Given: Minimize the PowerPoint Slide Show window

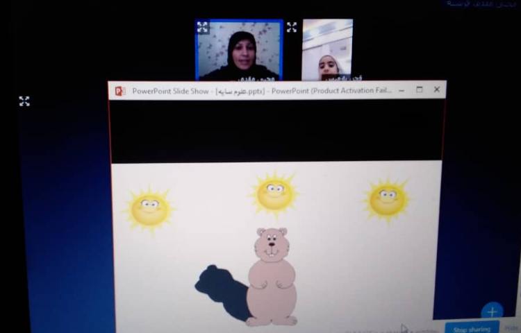Looking at the screenshot, I should coord(402,90).
